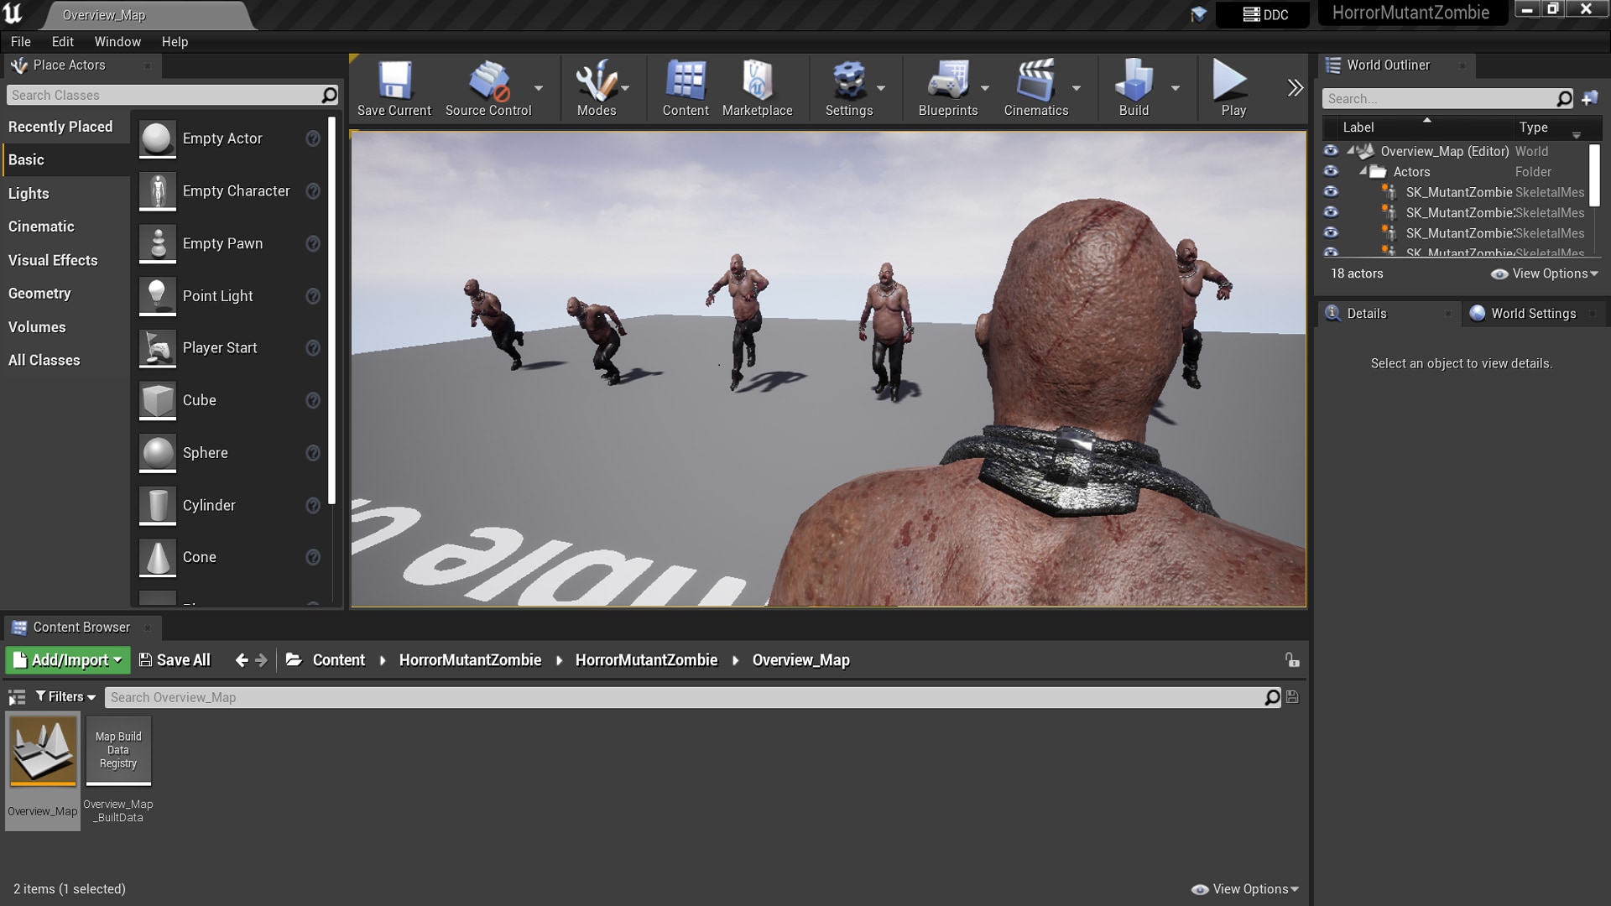This screenshot has width=1611, height=906.
Task: Click the Build toolbar icon
Action: click(x=1134, y=88)
